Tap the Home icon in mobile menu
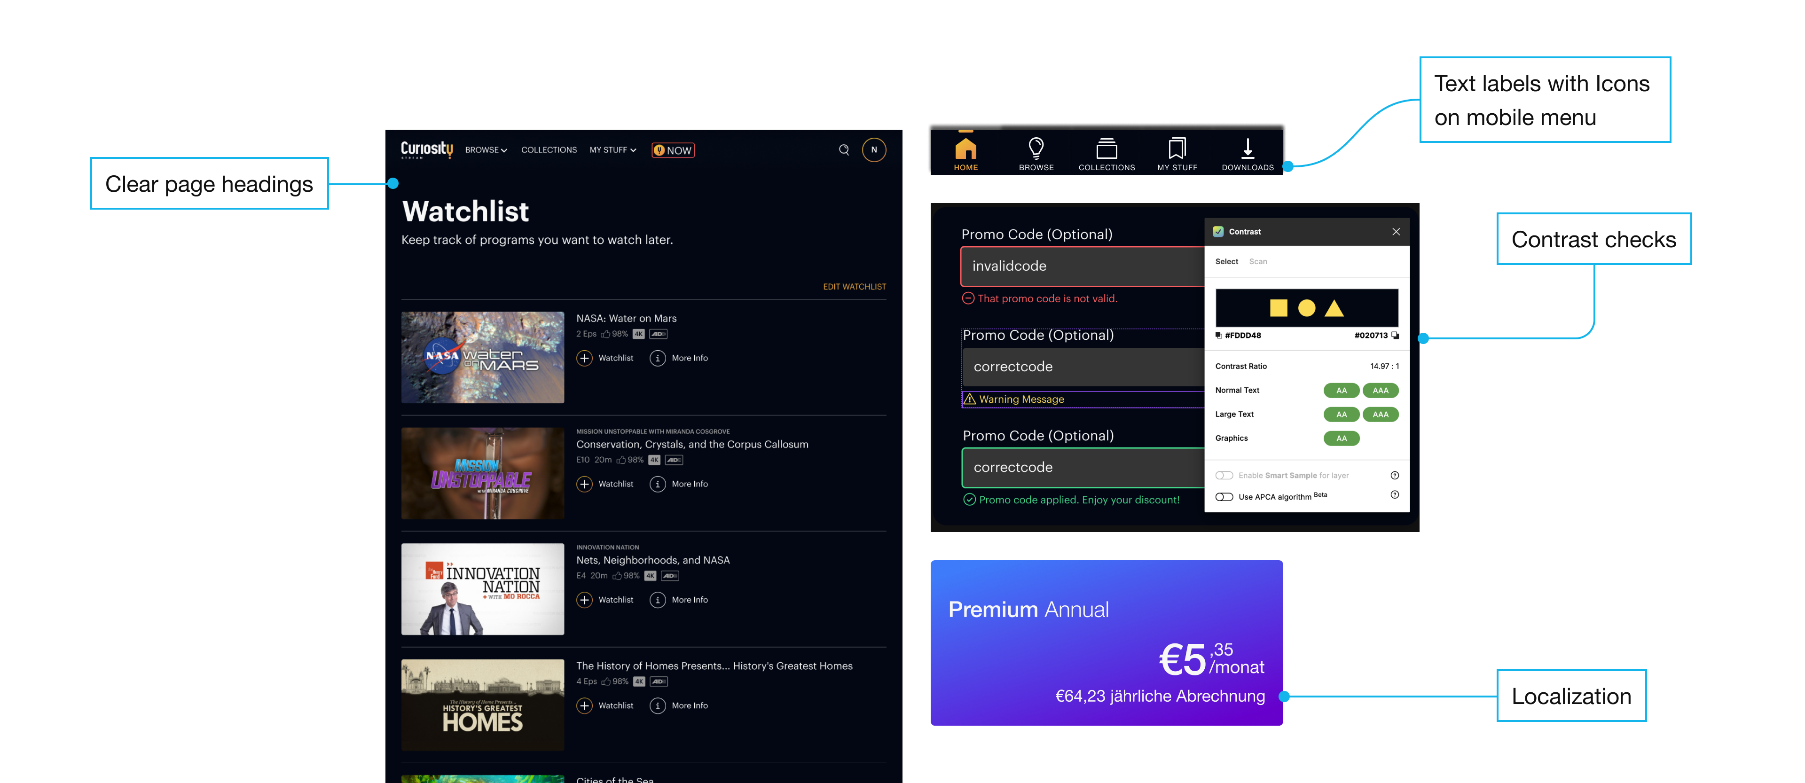The height and width of the screenshot is (783, 1805). click(x=965, y=148)
